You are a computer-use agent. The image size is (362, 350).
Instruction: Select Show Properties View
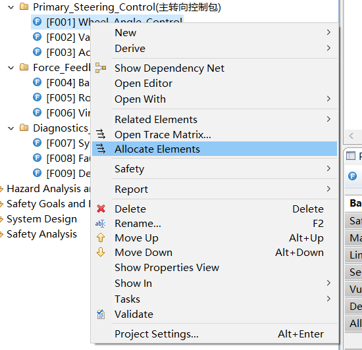click(x=215, y=267)
